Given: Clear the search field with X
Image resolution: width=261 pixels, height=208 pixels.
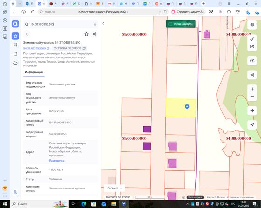Looking at the screenshot, I should (x=95, y=25).
